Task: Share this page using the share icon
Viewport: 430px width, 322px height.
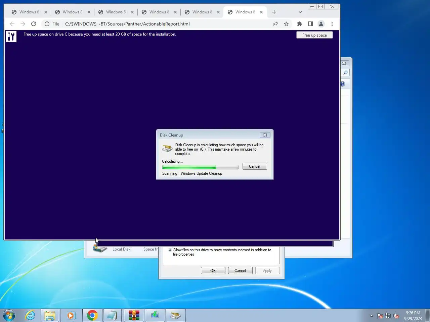Action: coord(275,24)
